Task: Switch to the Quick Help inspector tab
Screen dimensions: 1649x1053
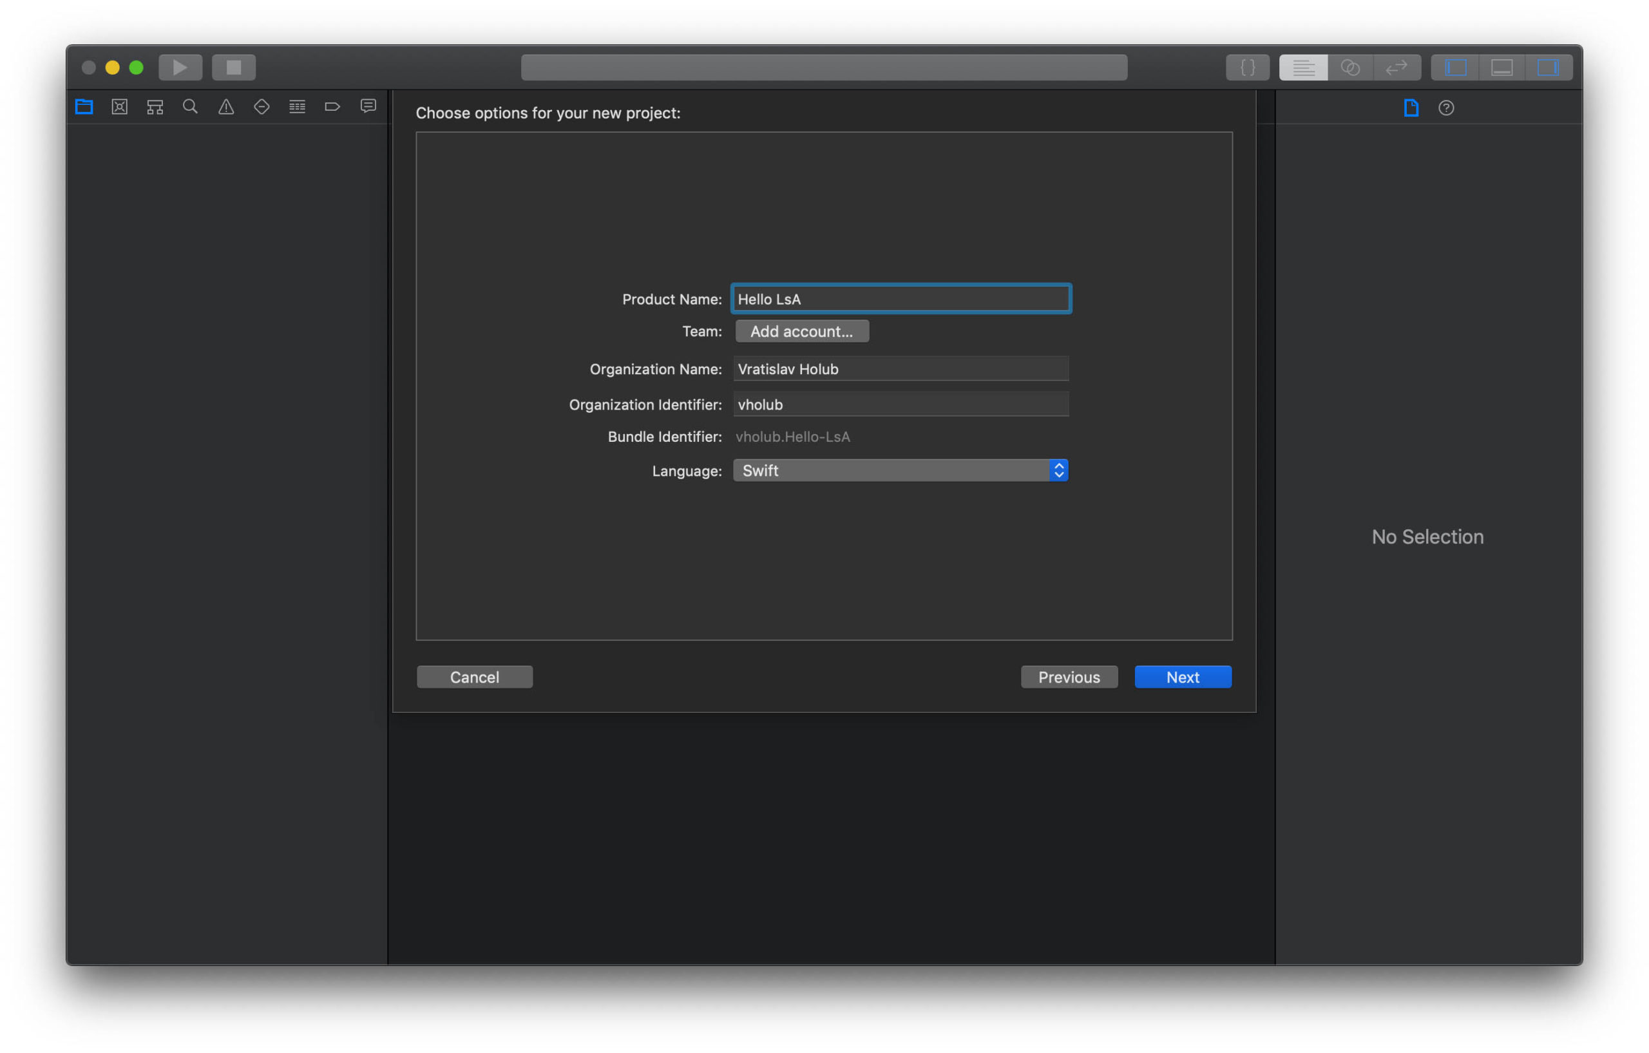Action: [1446, 108]
